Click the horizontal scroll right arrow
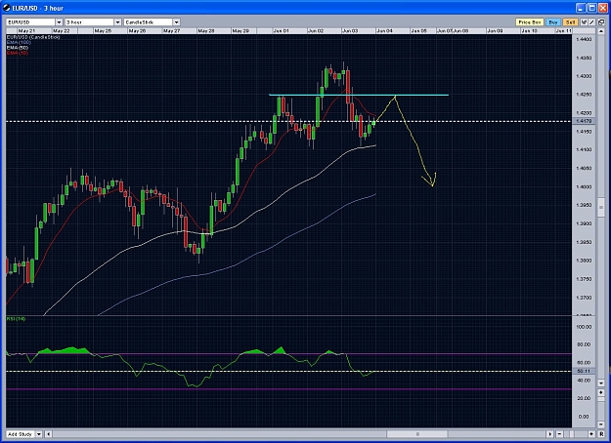 coord(549,434)
